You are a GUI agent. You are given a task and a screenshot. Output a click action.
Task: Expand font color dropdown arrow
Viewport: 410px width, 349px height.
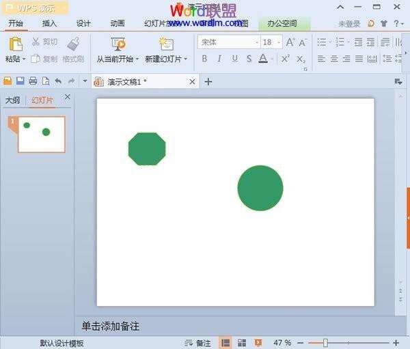pyautogui.click(x=272, y=59)
